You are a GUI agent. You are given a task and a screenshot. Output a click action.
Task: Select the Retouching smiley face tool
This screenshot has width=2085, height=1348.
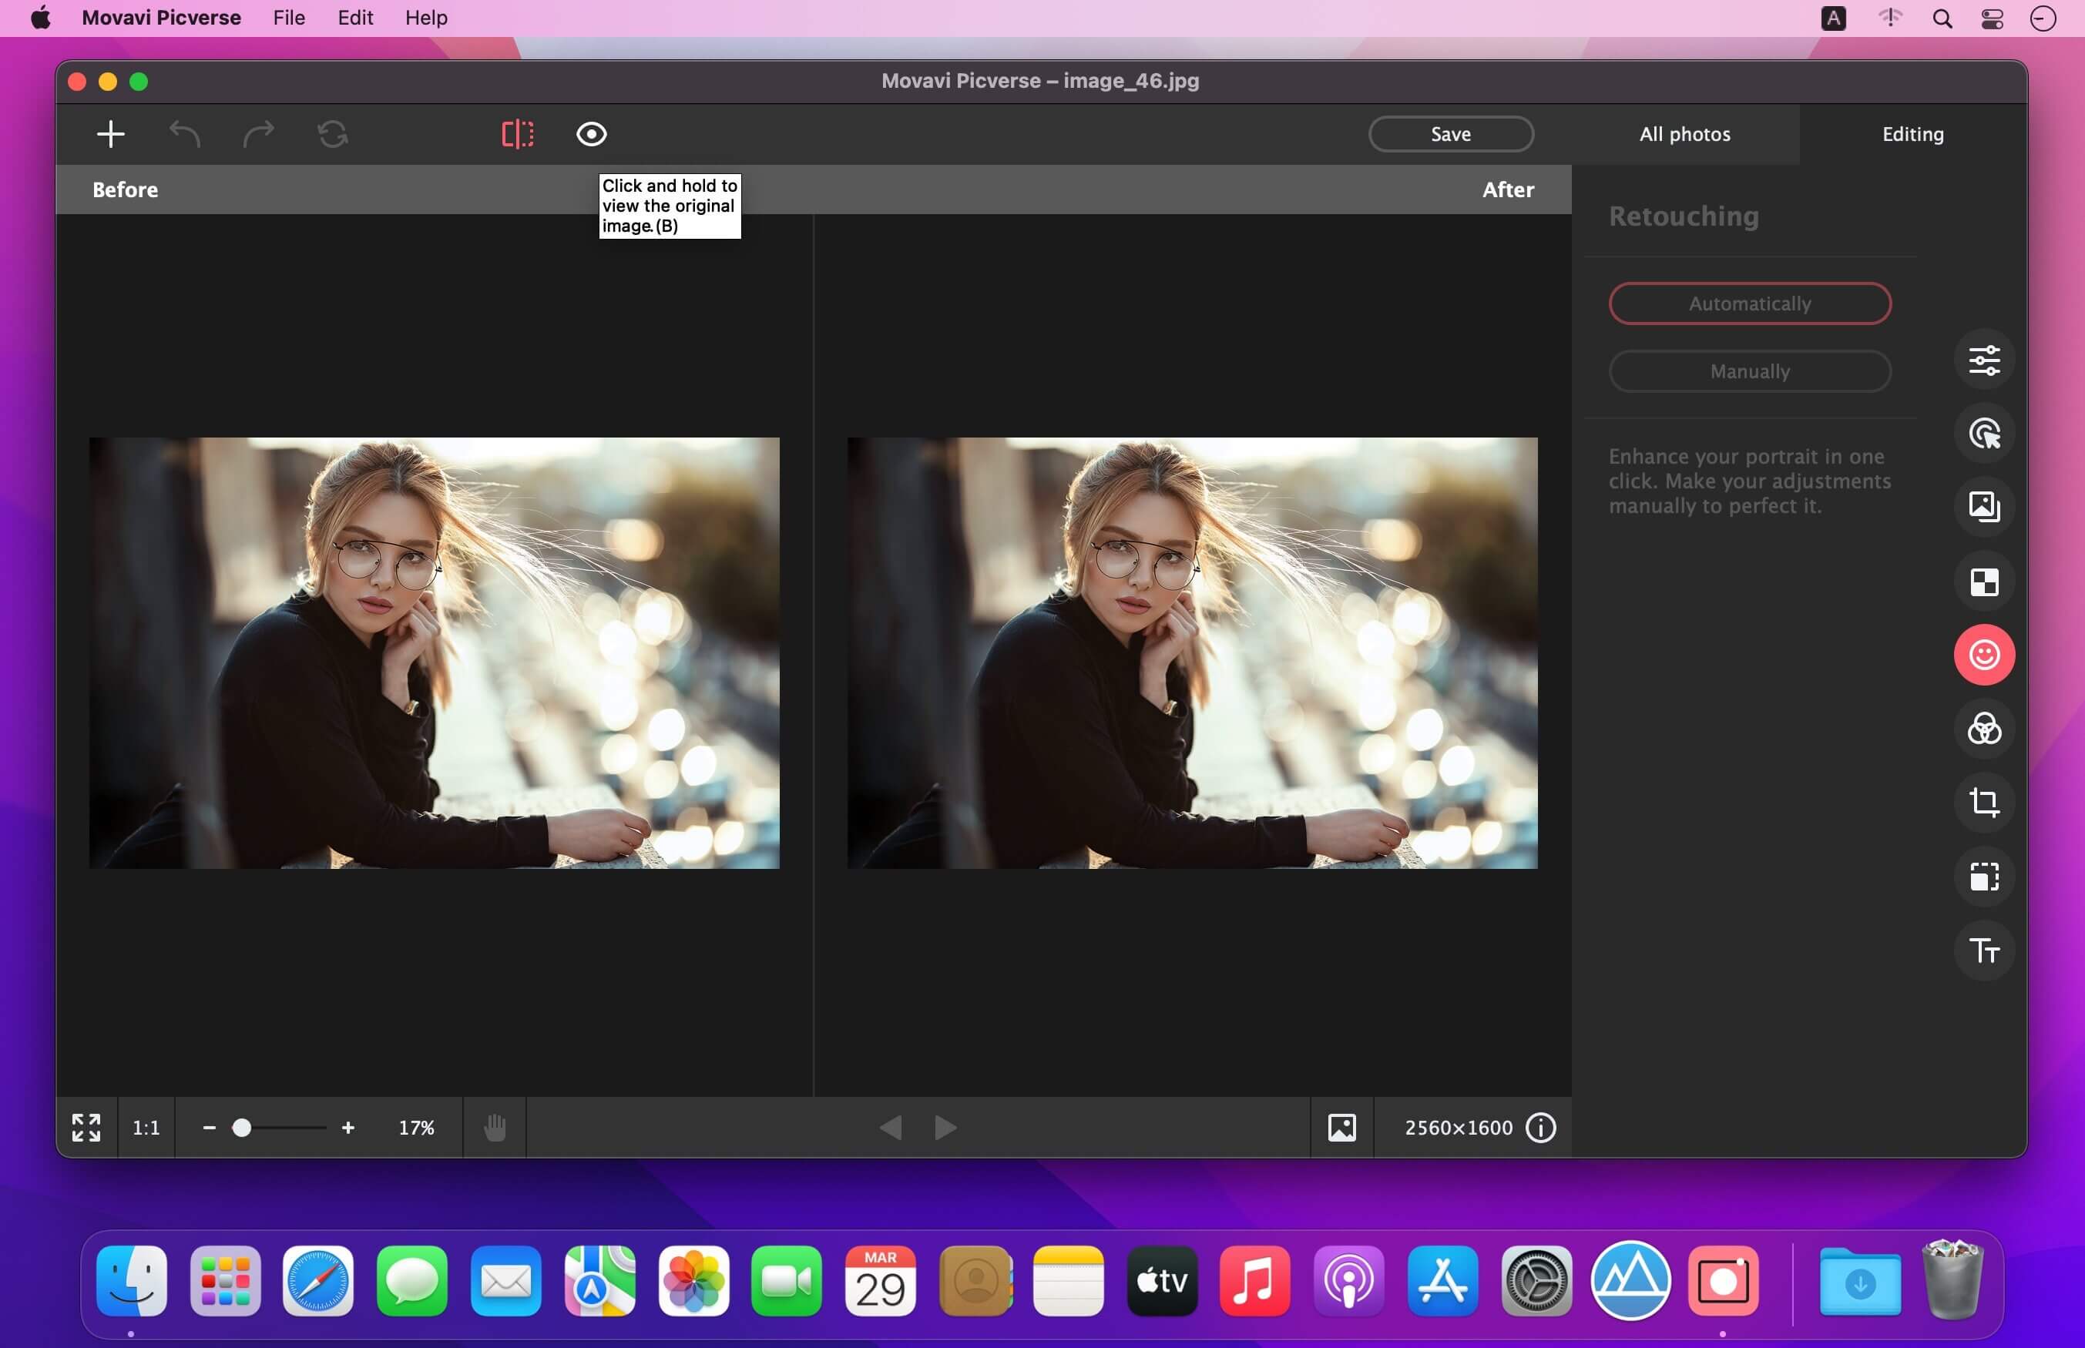1983,655
